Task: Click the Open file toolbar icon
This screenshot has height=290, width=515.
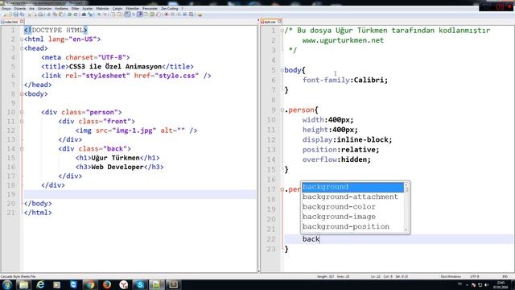Action: coord(10,14)
